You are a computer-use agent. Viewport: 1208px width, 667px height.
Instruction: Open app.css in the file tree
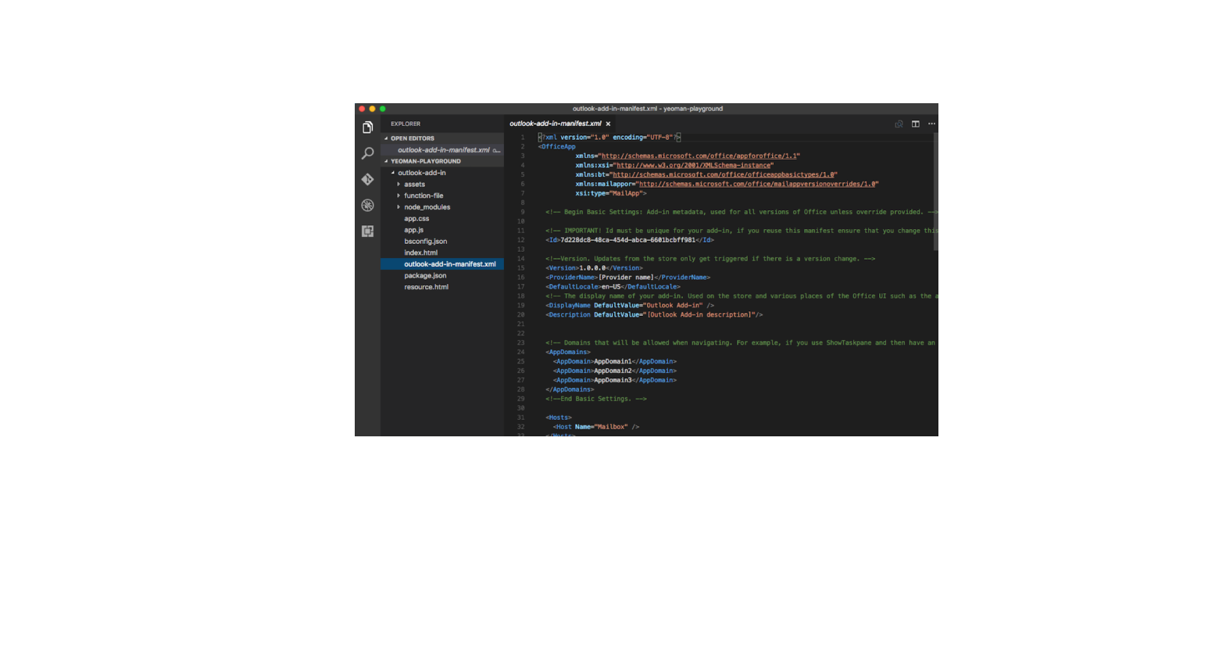click(x=416, y=218)
